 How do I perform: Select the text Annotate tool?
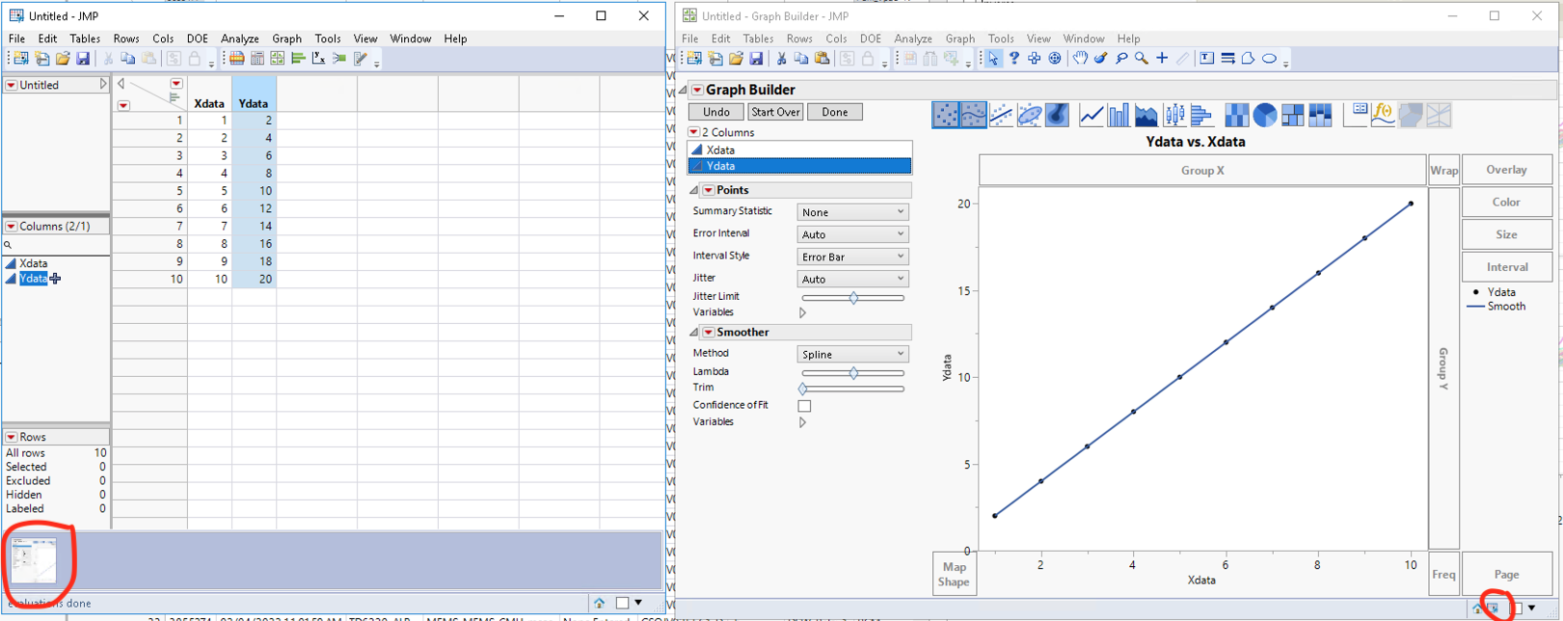(1206, 59)
